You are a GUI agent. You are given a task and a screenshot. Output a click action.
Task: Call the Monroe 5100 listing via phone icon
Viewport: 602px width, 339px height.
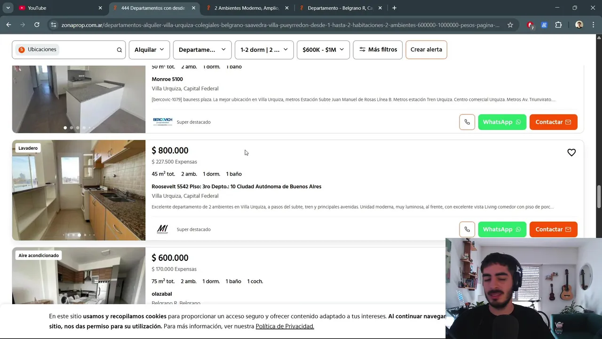click(x=467, y=122)
